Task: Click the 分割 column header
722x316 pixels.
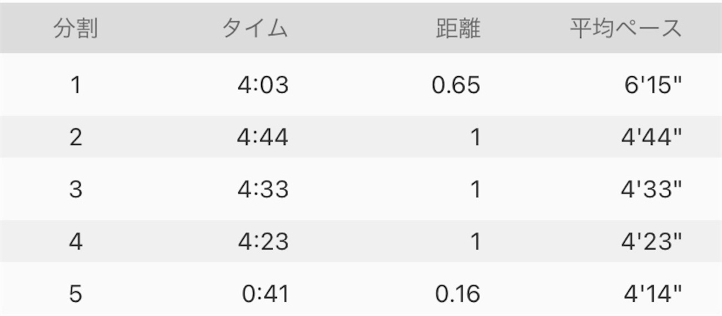Action: [76, 29]
